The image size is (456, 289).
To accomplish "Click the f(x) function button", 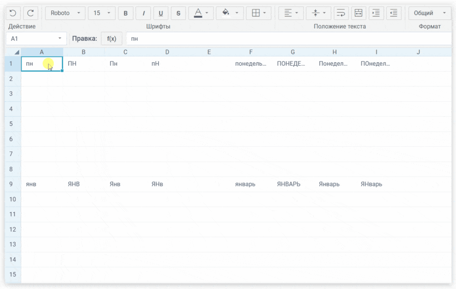I will [112, 39].
